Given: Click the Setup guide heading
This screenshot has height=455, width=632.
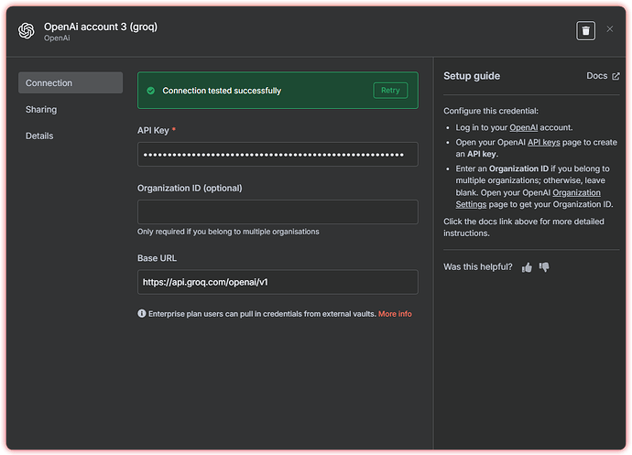Looking at the screenshot, I should [x=472, y=76].
